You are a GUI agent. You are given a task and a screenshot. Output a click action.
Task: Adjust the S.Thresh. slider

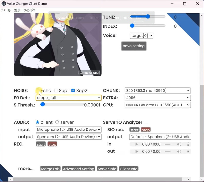click(x=43, y=104)
